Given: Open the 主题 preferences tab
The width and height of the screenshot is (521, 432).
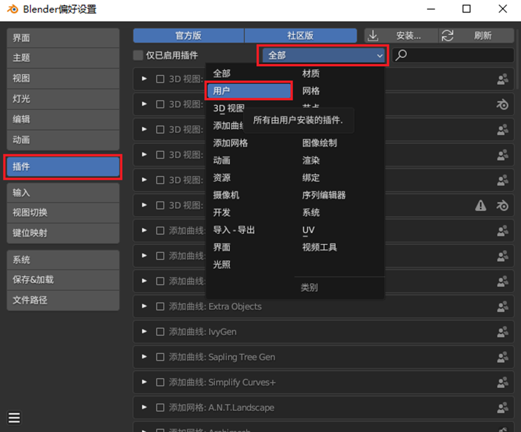Looking at the screenshot, I should tap(63, 58).
